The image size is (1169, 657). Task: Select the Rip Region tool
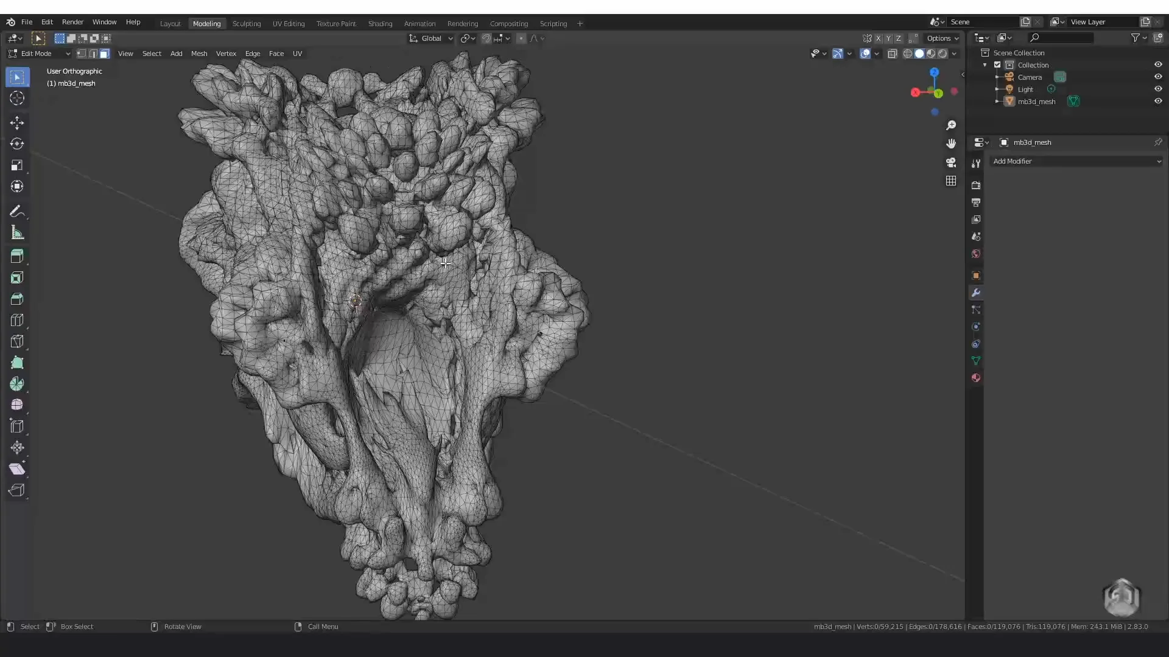click(17, 490)
